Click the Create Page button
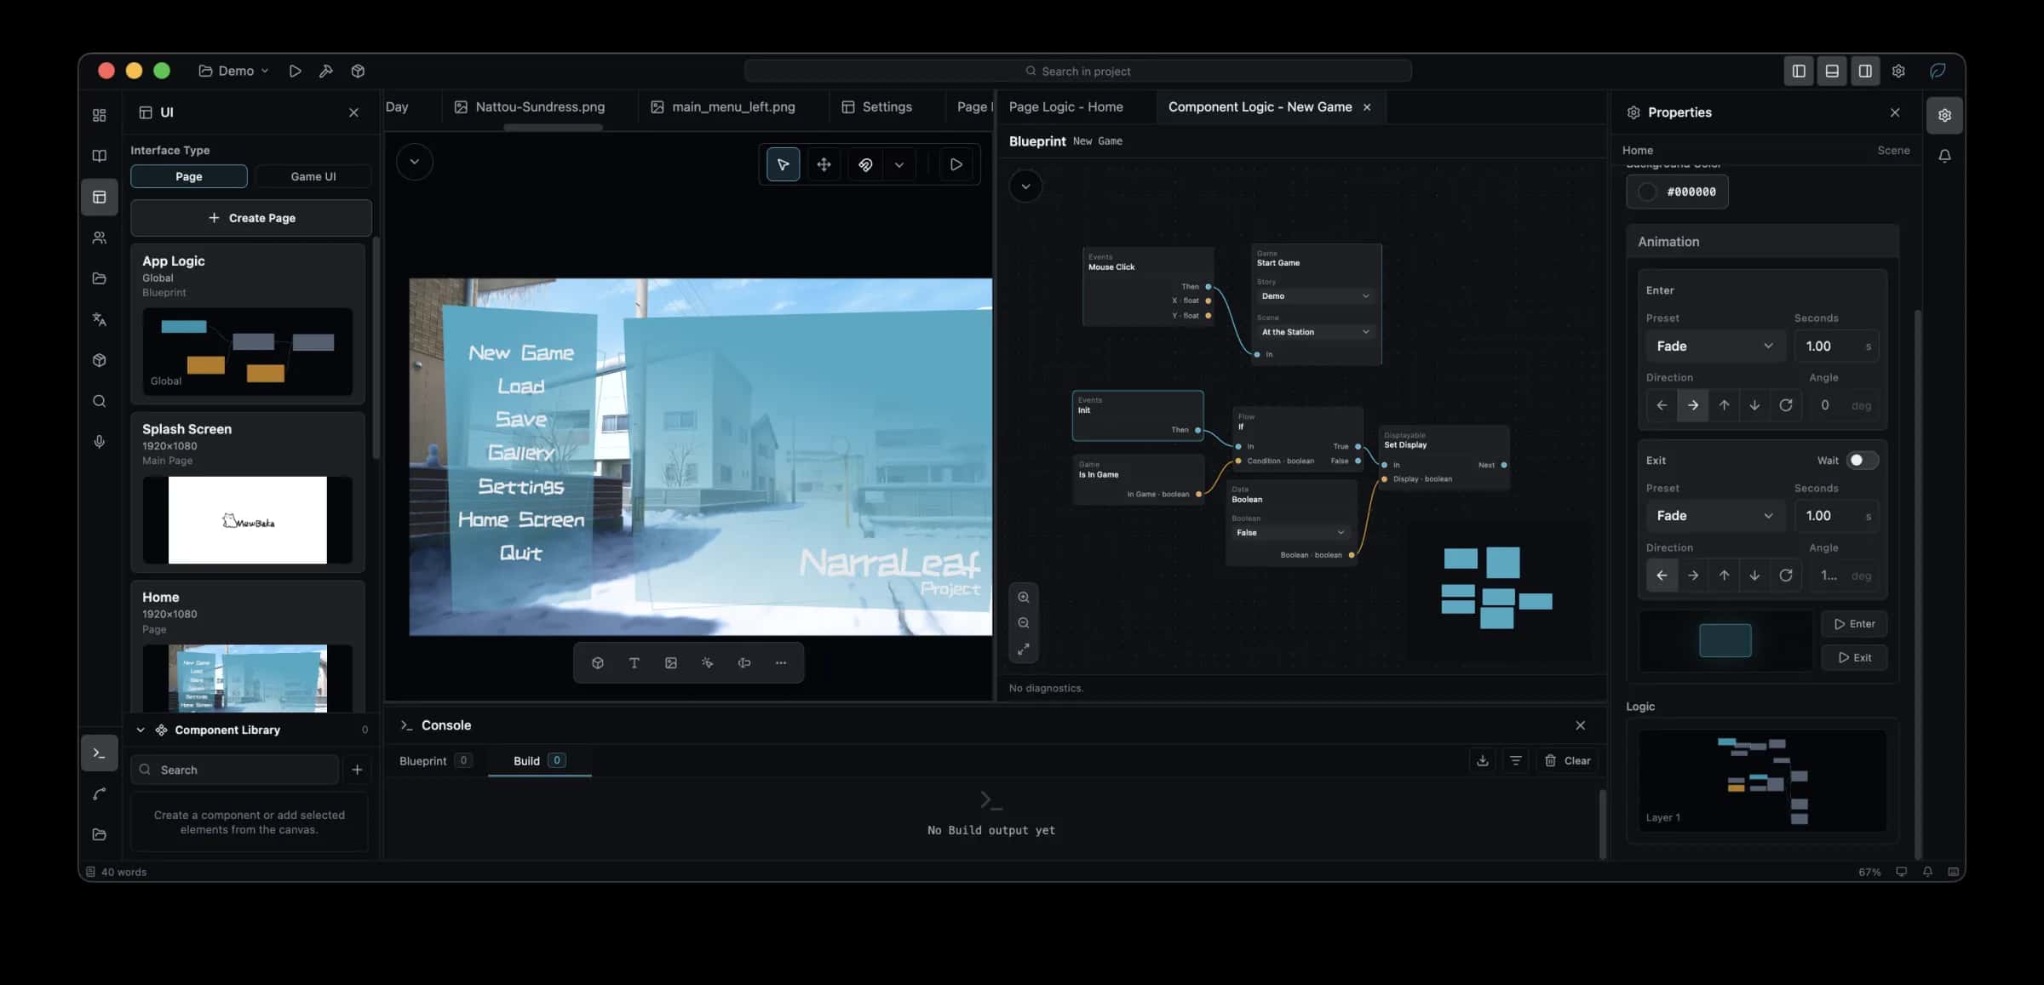The image size is (2044, 985). 251,218
